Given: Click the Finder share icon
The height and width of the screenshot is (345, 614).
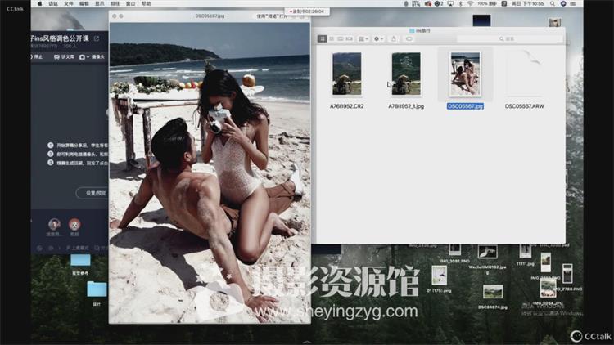Looking at the screenshot, I should (395, 38).
